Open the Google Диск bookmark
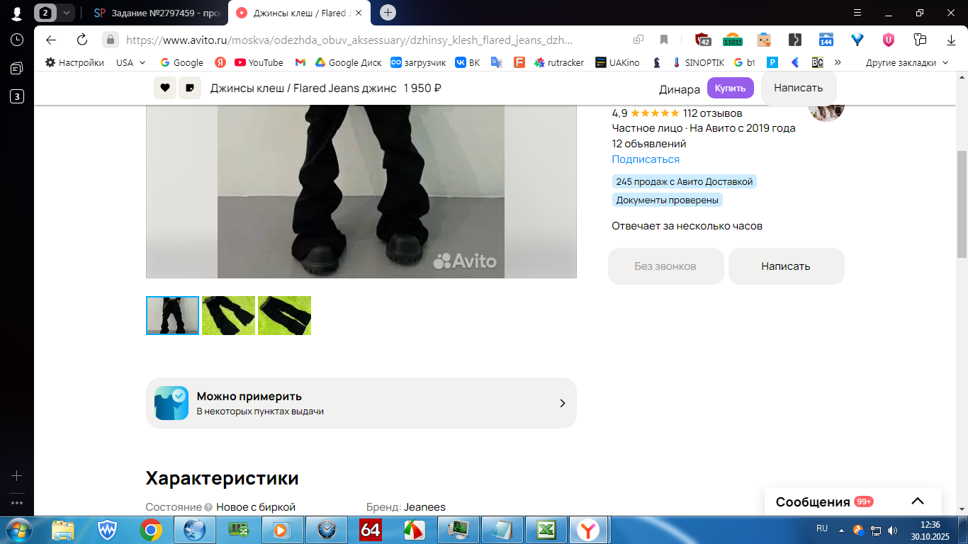Viewport: 968px width, 544px height. click(x=348, y=62)
